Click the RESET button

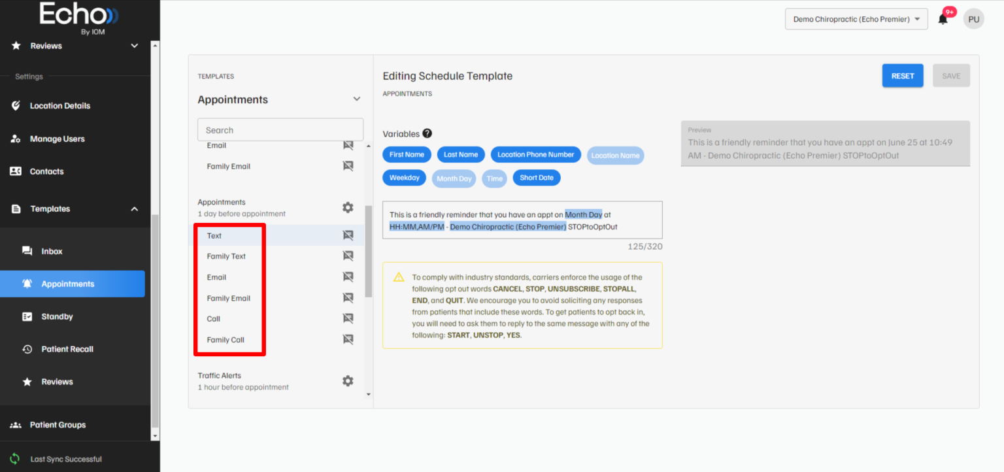click(903, 75)
